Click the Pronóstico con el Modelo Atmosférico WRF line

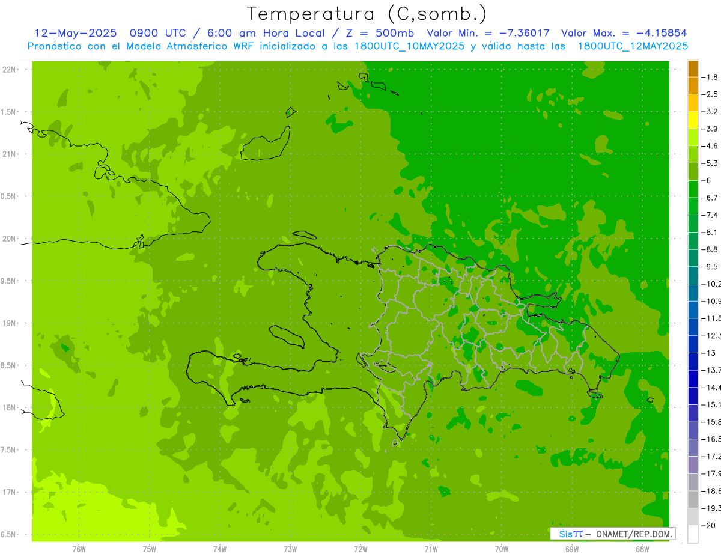(357, 46)
